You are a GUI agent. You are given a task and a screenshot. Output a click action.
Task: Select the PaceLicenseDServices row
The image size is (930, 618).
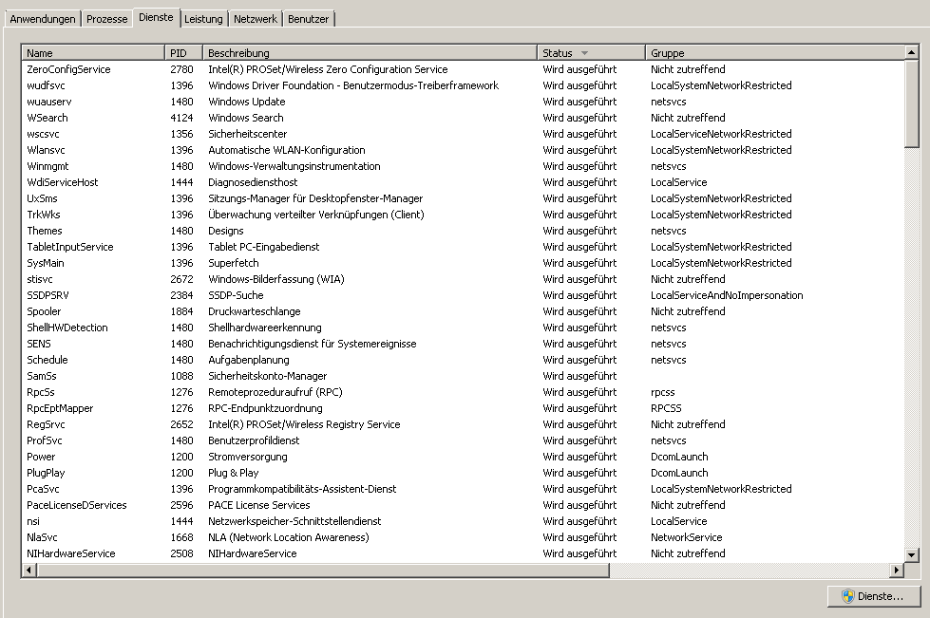point(464,505)
